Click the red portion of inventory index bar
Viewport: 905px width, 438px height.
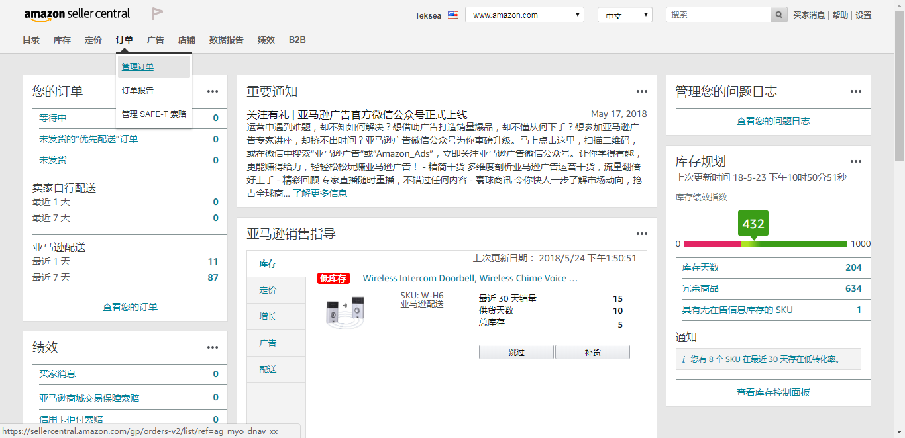pyautogui.click(x=712, y=244)
